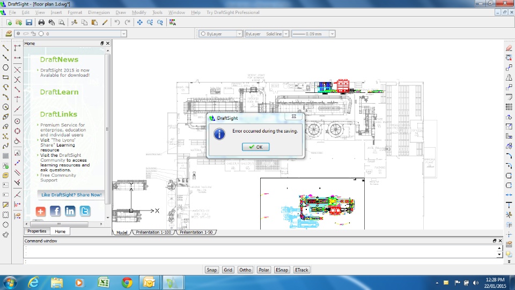Select the Pattern array tool on the right toolbar
This screenshot has height=290, width=515.
pos(509,107)
